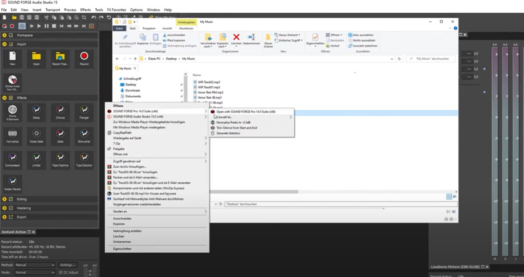The width and height of the screenshot is (524, 277).
Task: Select Desktop in the Explorer navigation tree
Action: (x=131, y=84)
